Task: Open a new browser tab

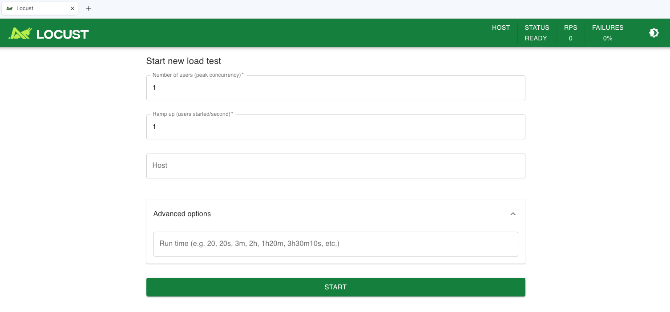Action: pyautogui.click(x=88, y=8)
